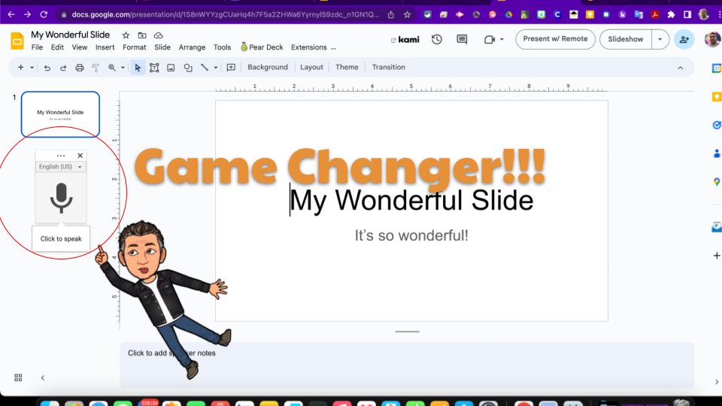Select the line tool
Screen dimensions: 722x406
pos(205,68)
